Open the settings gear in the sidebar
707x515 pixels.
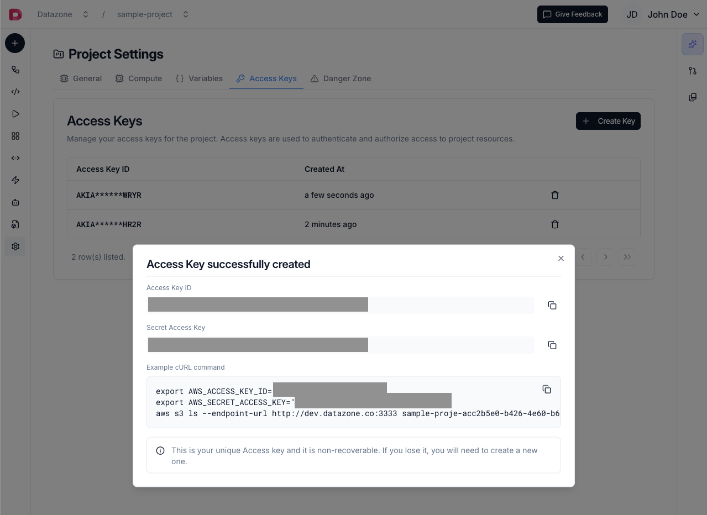(15, 246)
